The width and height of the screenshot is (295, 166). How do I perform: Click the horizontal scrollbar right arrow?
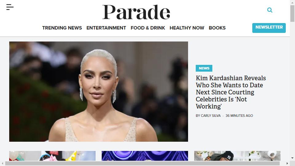click(287, 163)
